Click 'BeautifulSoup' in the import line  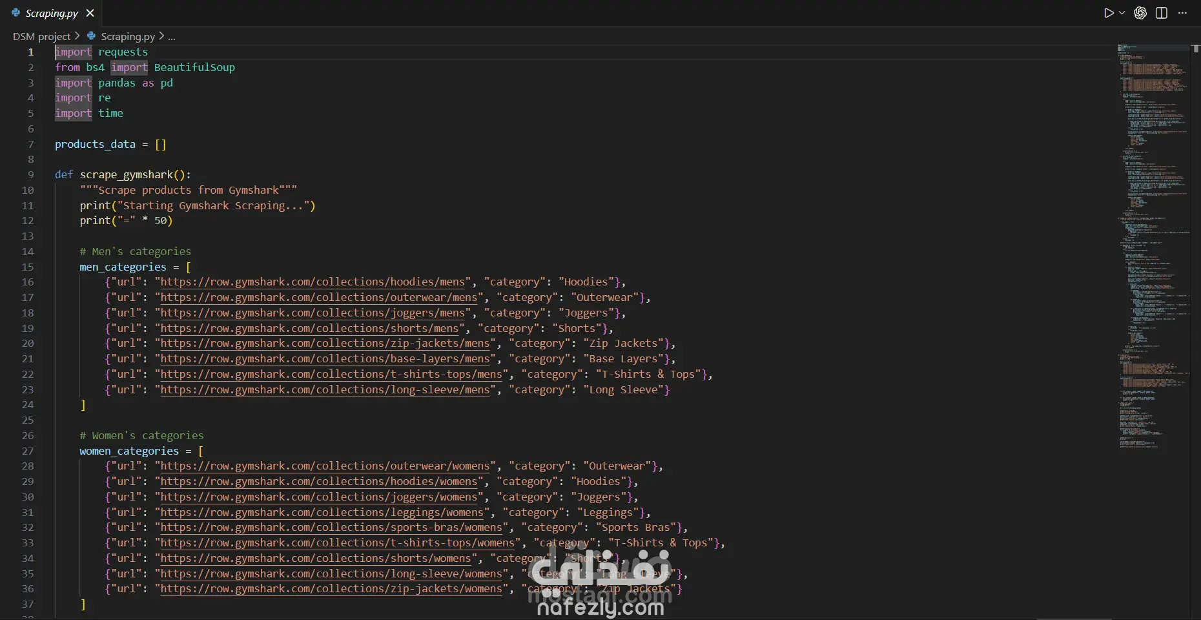194,68
